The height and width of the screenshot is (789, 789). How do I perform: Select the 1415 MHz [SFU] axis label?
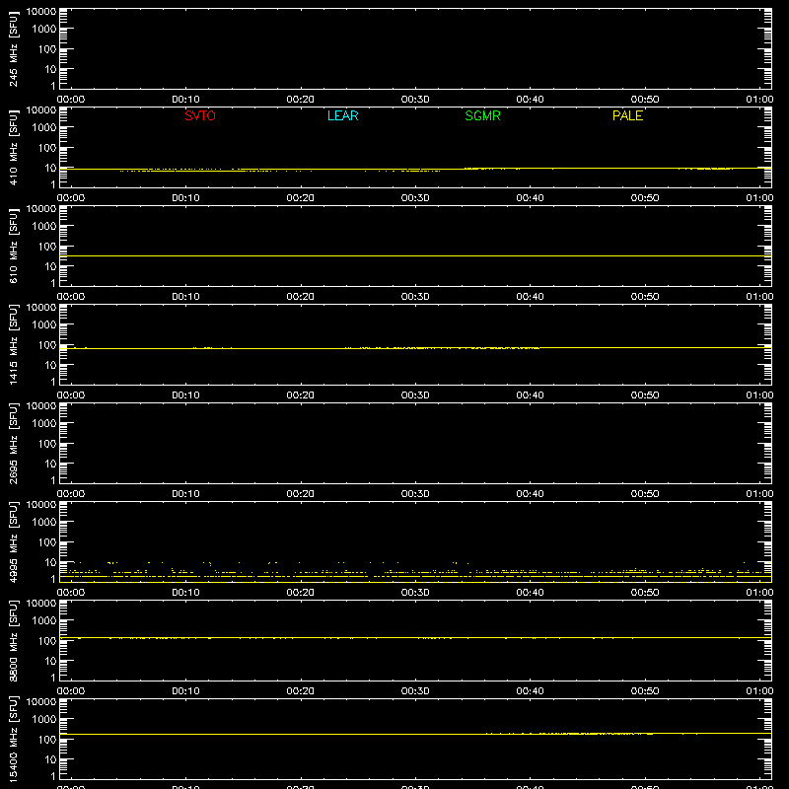[13, 344]
